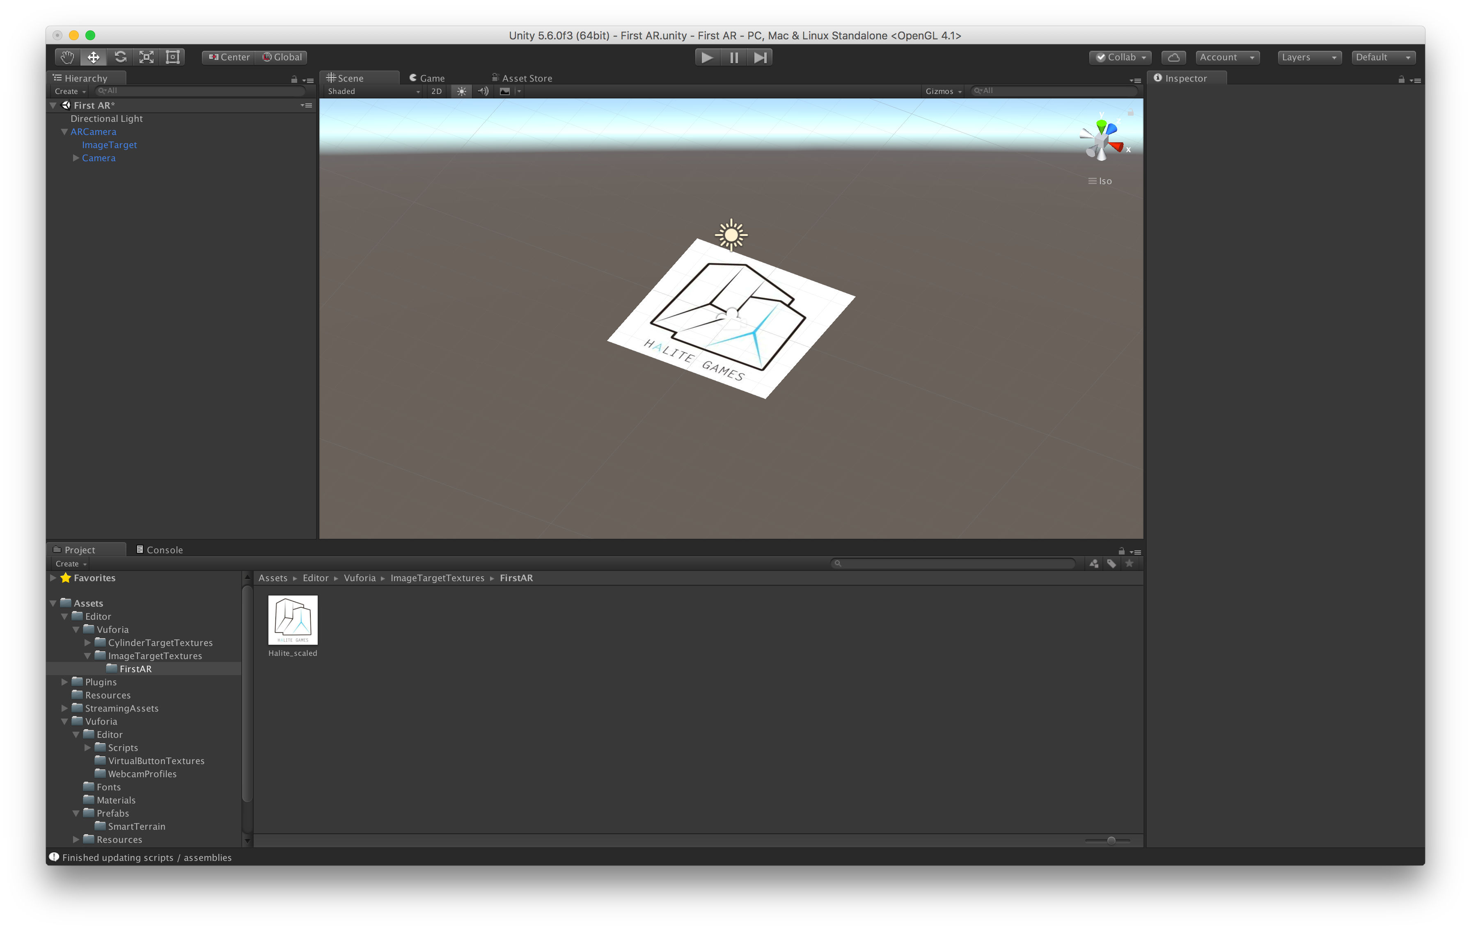Click the Collab button
1471x931 pixels.
click(x=1120, y=57)
